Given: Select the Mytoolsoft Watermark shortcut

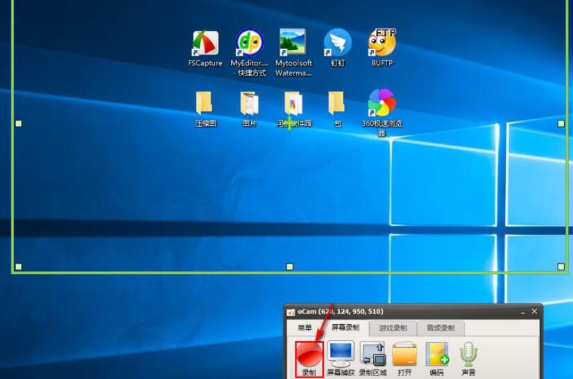Looking at the screenshot, I should 293,53.
